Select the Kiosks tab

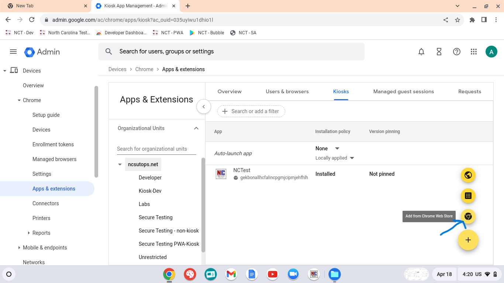pos(341,91)
